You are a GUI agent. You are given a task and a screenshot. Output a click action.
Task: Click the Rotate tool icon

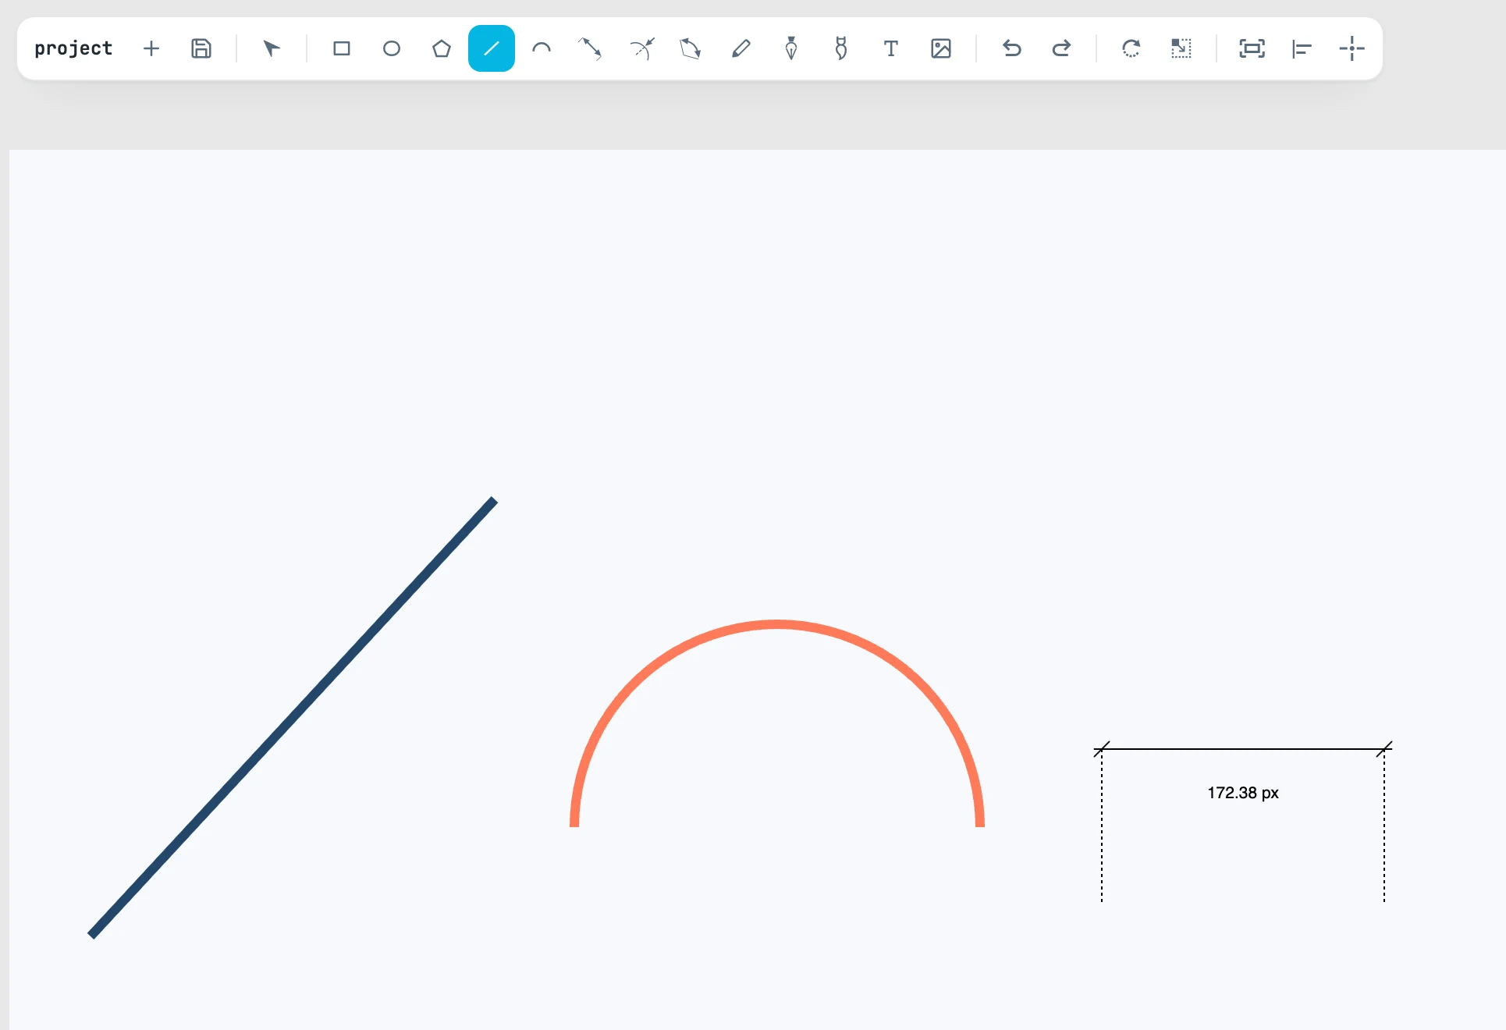tap(1131, 48)
